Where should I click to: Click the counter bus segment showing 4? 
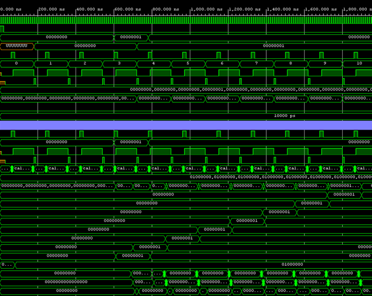[x=153, y=63]
